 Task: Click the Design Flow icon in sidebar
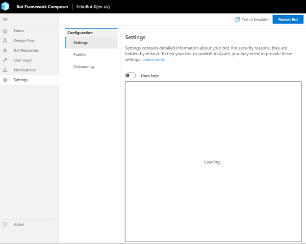[x=5, y=41]
